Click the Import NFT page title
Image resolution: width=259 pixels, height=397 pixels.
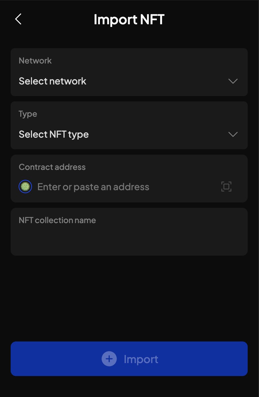pyautogui.click(x=129, y=20)
